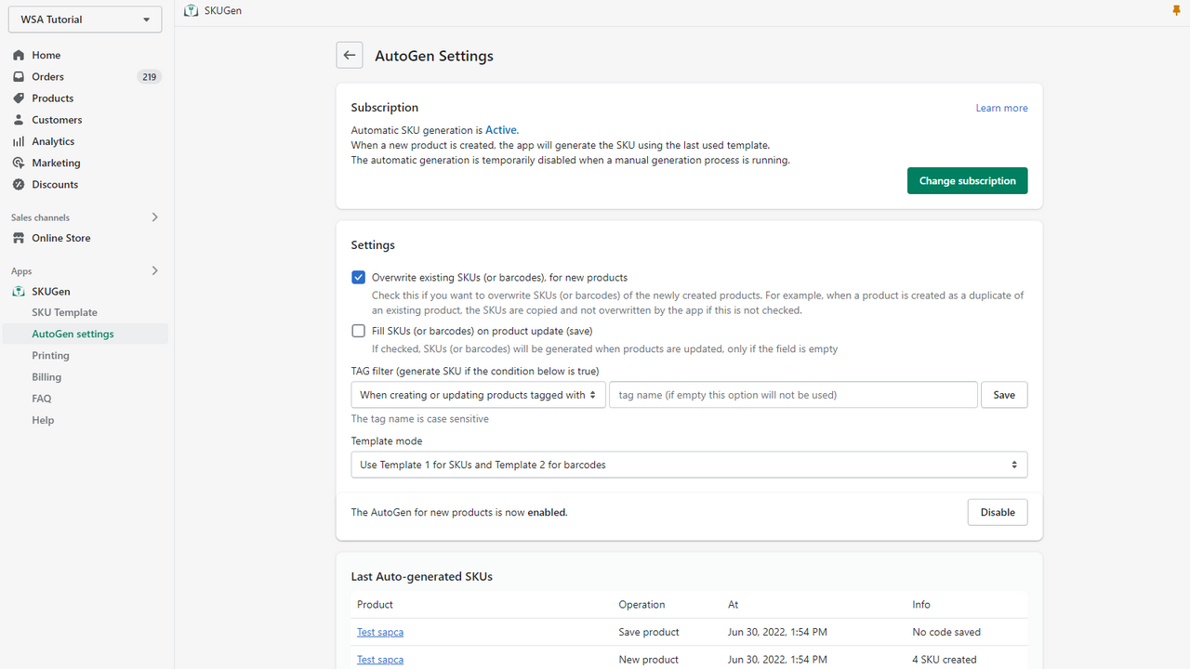This screenshot has width=1190, height=669.
Task: Open the Home sidebar icon
Action: coord(17,55)
